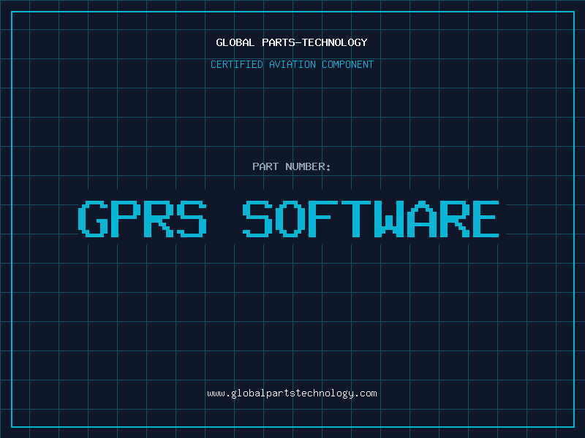
Task: Click the word NUMBER: in the label
Action: click(x=308, y=166)
